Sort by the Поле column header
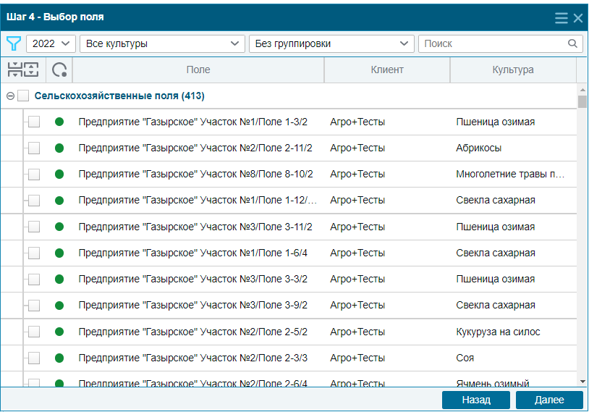The width and height of the screenshot is (589, 412). [x=198, y=70]
